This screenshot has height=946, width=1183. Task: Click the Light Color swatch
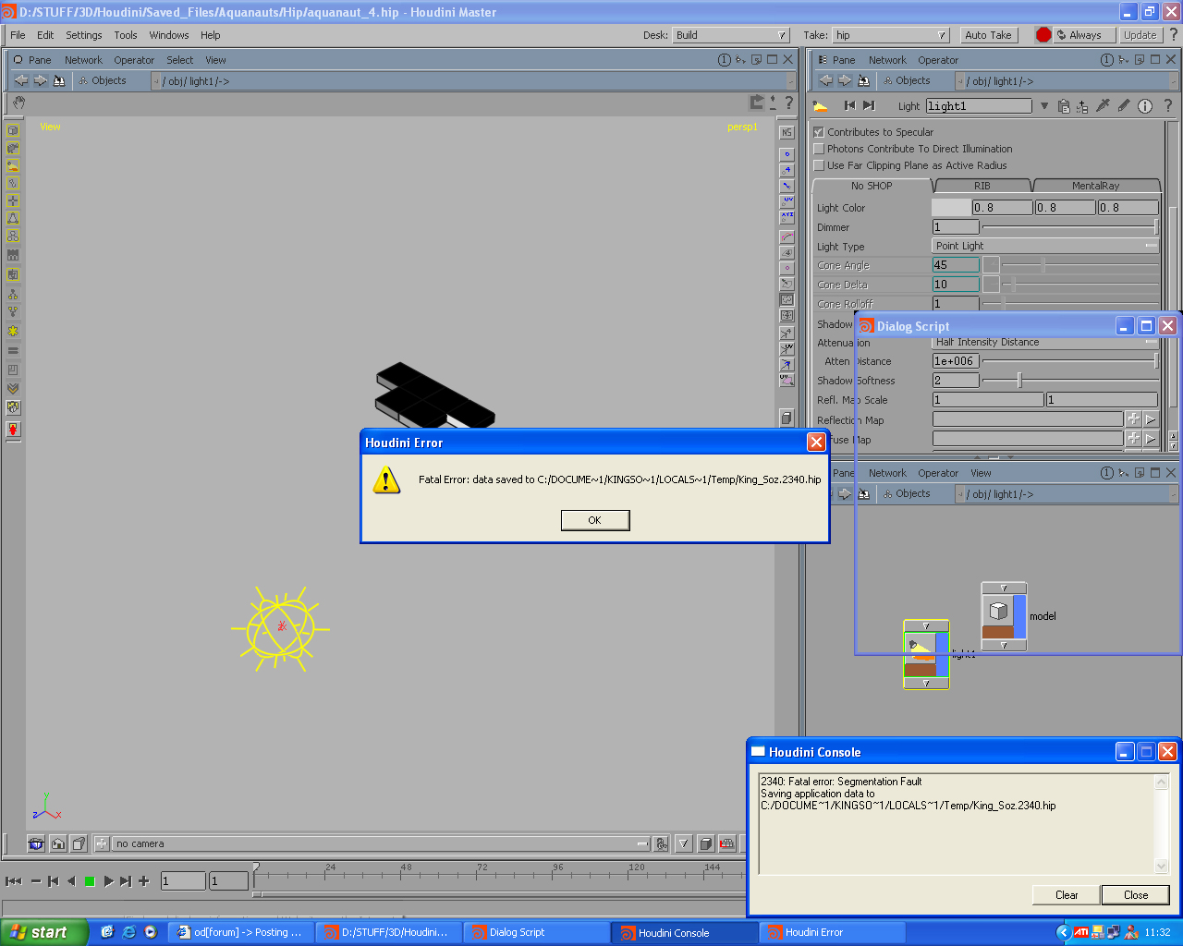point(951,208)
